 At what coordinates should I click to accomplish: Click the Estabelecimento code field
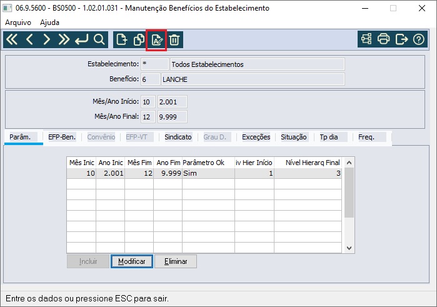pos(154,64)
